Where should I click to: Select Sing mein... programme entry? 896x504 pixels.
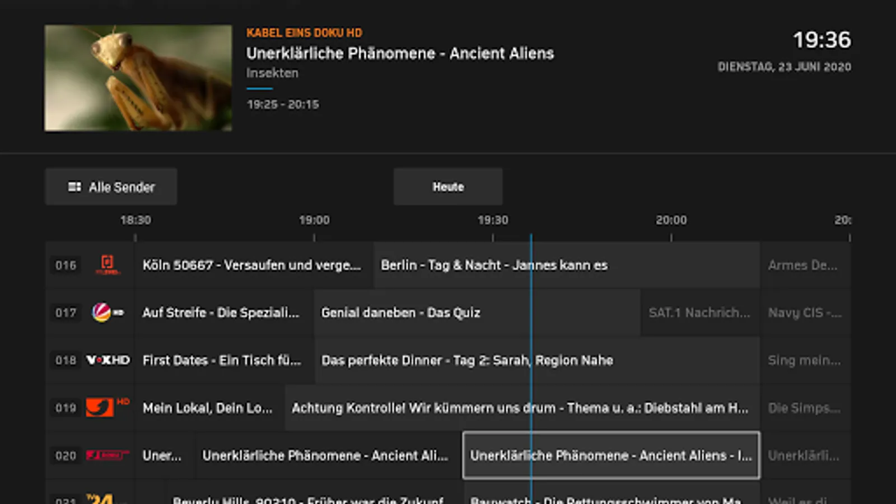(x=806, y=360)
